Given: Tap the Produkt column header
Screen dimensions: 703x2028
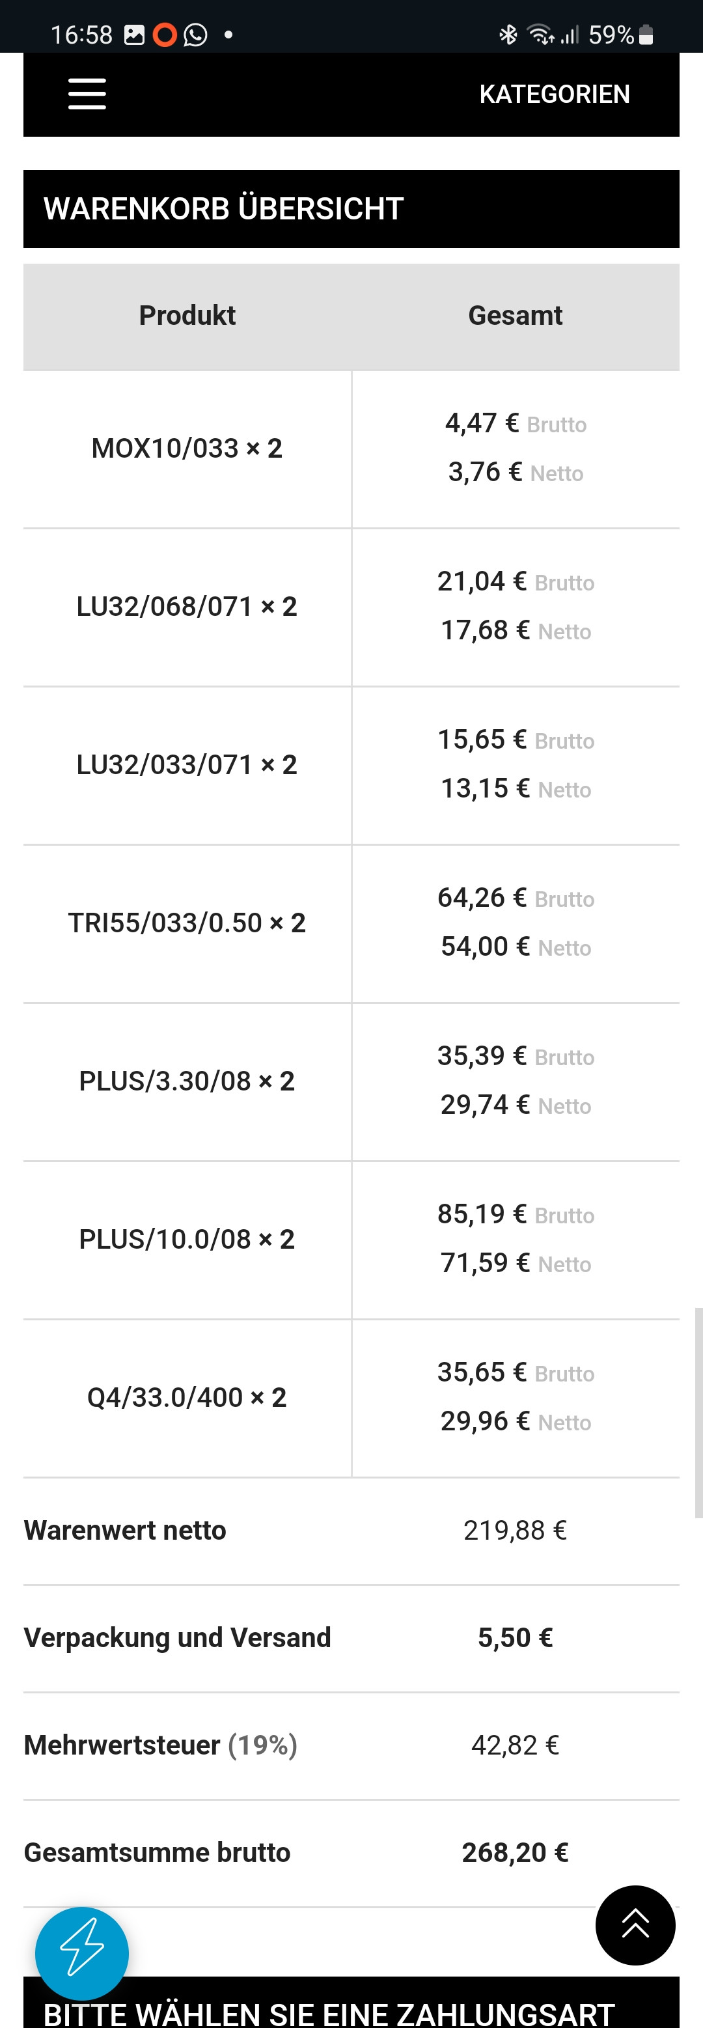Looking at the screenshot, I should tap(187, 316).
